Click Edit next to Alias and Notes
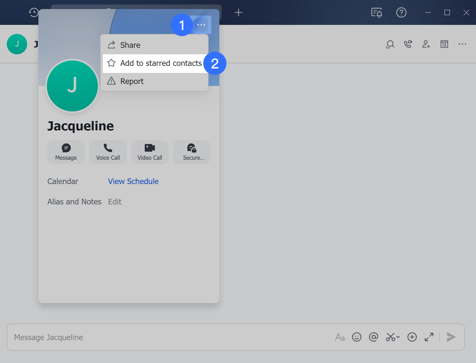Image resolution: width=476 pixels, height=363 pixels. coord(115,202)
